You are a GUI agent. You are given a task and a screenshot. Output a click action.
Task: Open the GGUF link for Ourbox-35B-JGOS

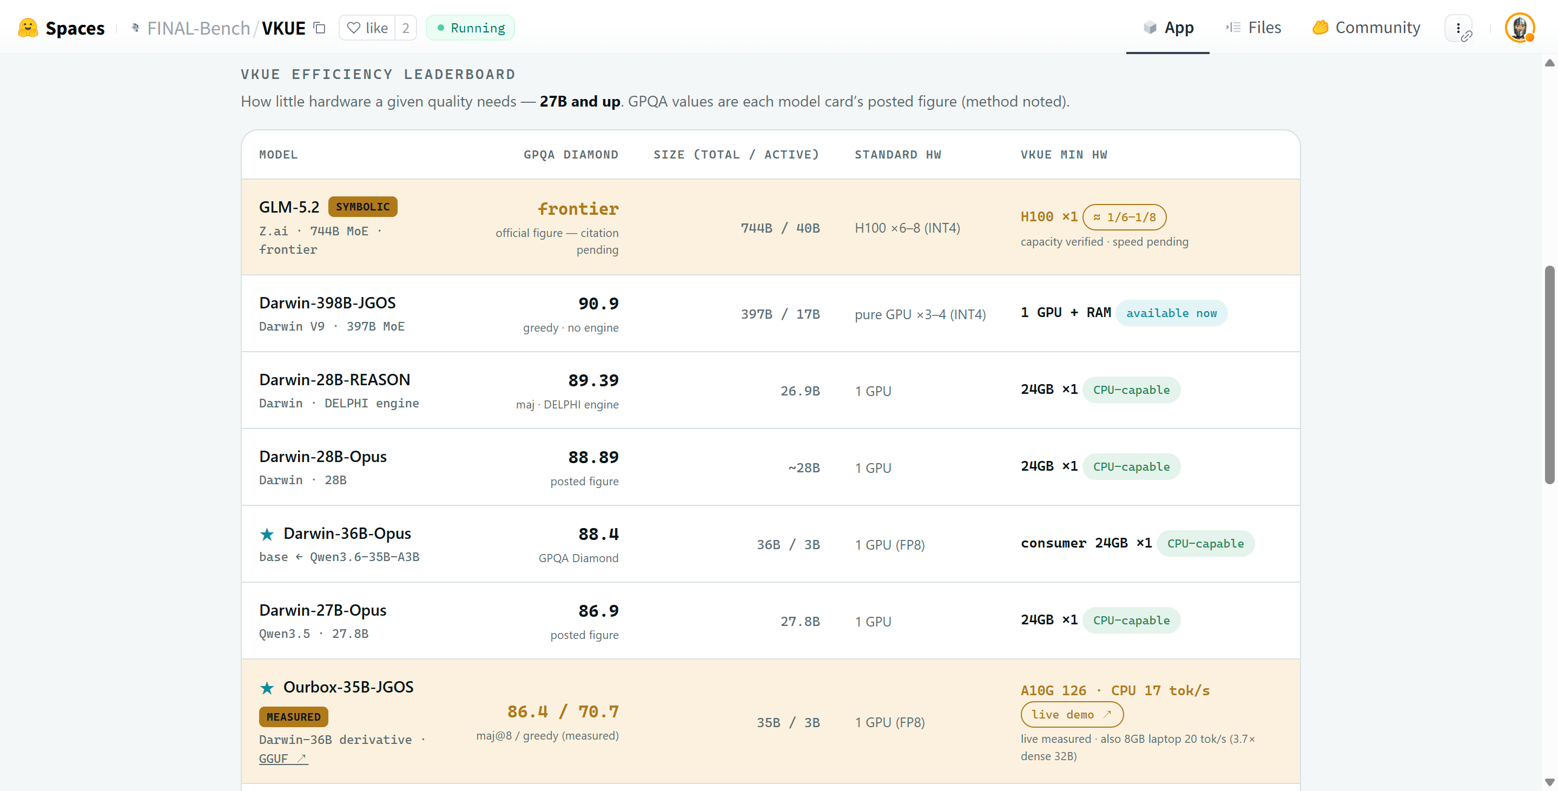click(x=283, y=759)
